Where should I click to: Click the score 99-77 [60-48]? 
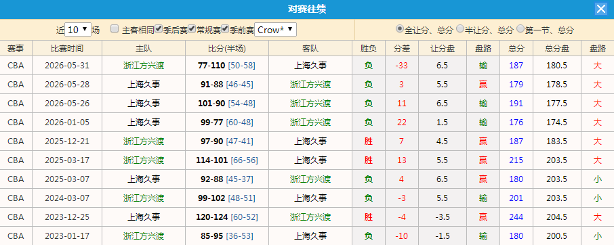[227, 122]
